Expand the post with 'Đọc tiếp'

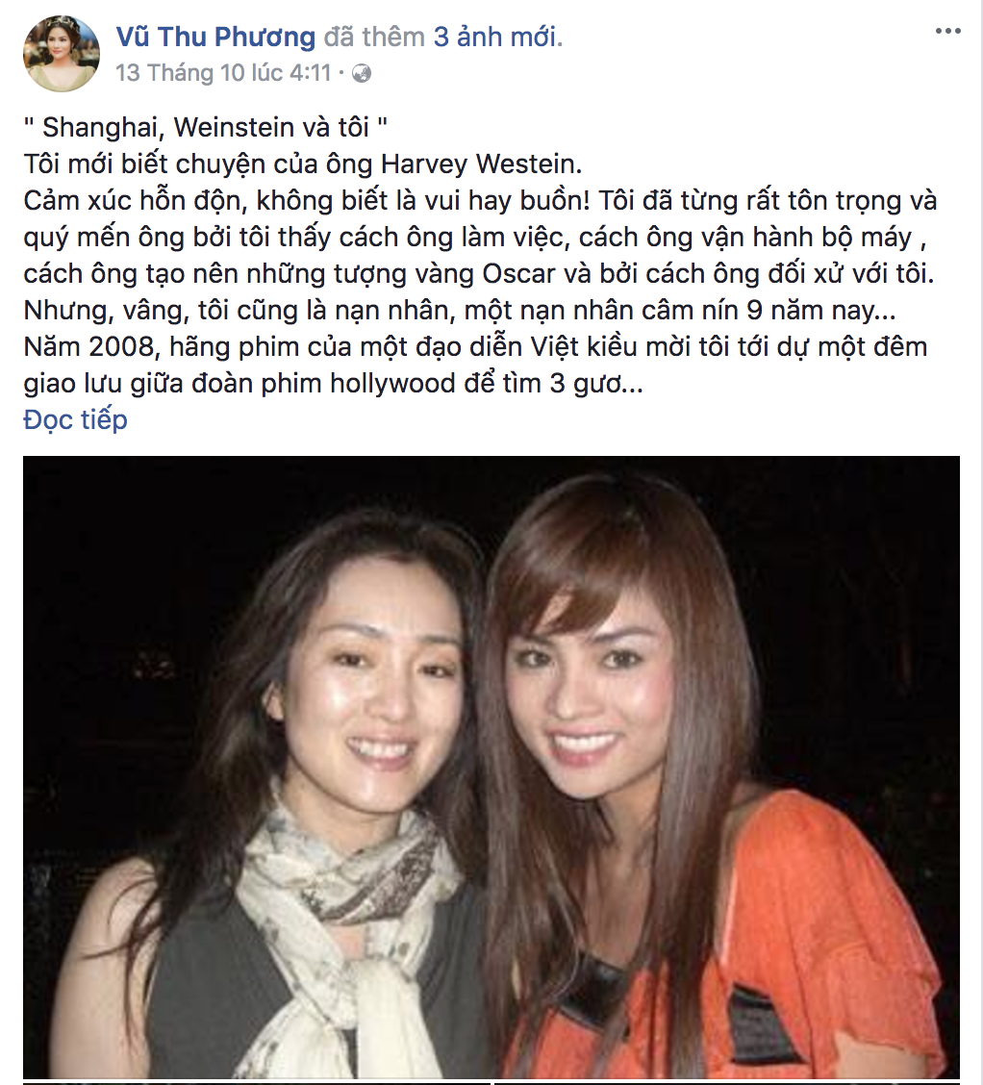(x=75, y=420)
